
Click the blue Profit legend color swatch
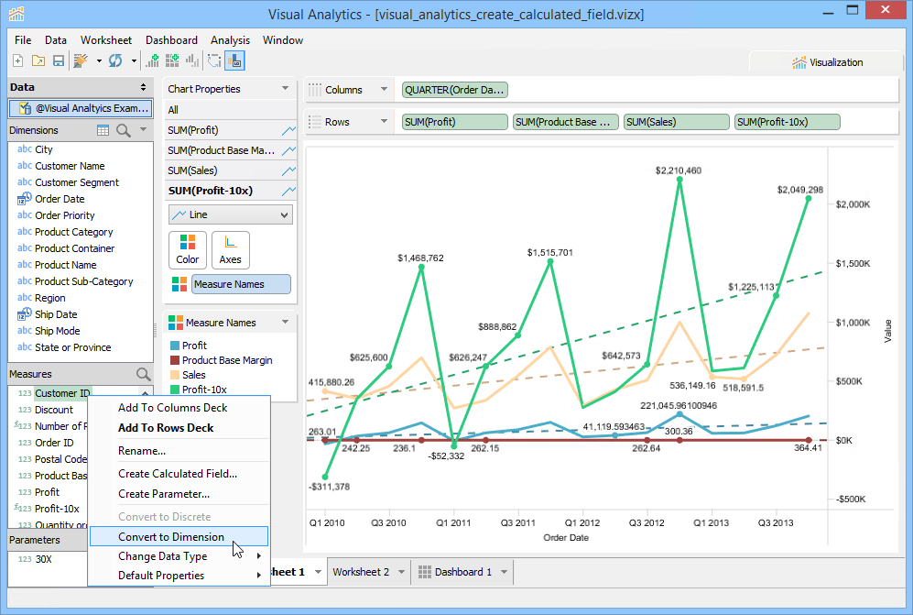point(175,346)
